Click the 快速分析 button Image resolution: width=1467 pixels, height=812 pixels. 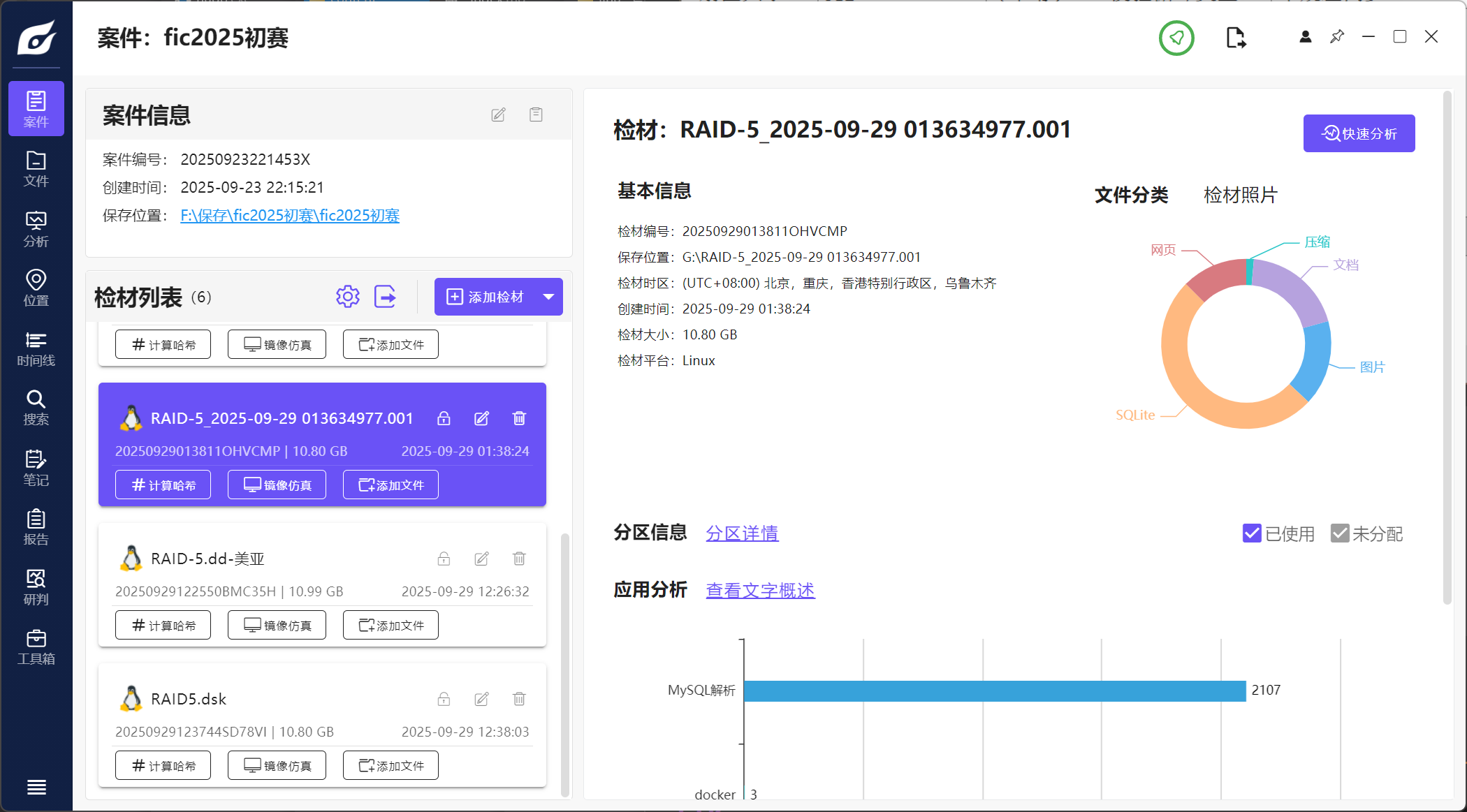pyautogui.click(x=1359, y=133)
